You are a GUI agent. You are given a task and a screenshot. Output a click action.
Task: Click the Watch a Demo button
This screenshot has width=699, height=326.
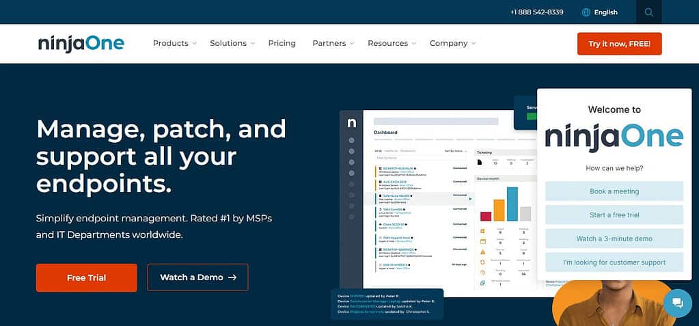point(197,277)
